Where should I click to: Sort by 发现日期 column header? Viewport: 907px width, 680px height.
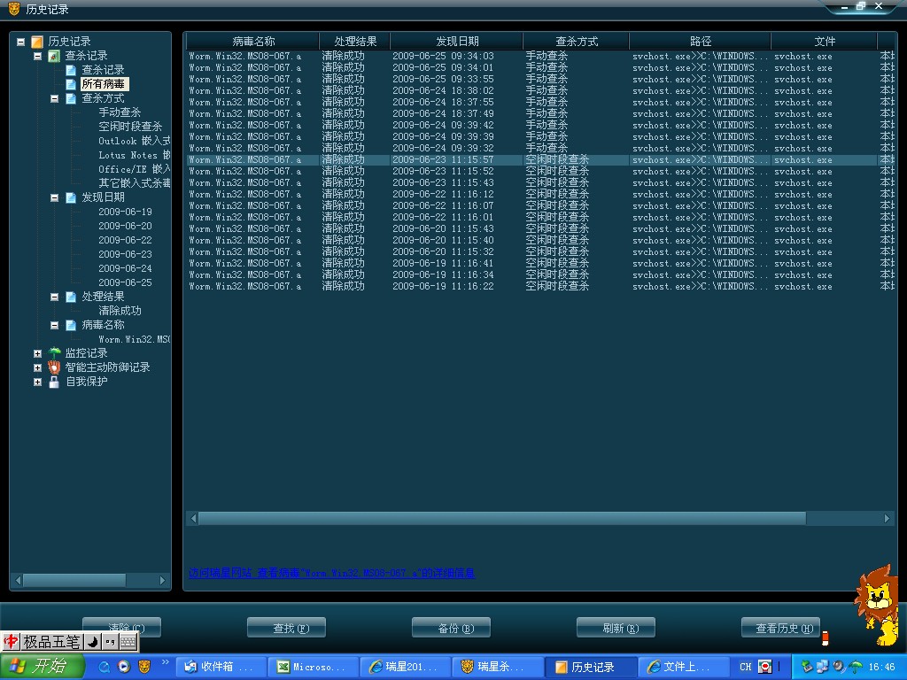coord(456,42)
